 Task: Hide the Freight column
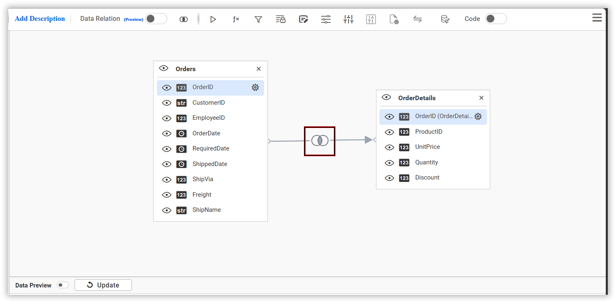166,195
